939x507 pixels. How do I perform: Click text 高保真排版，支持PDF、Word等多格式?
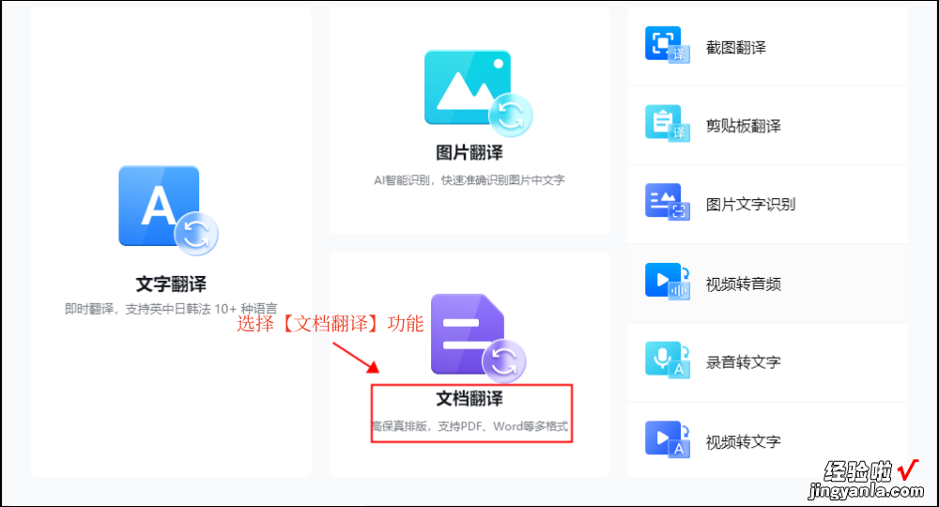click(x=469, y=426)
